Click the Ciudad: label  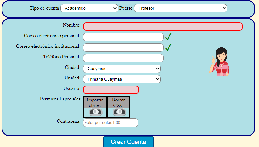pyautogui.click(x=72, y=67)
